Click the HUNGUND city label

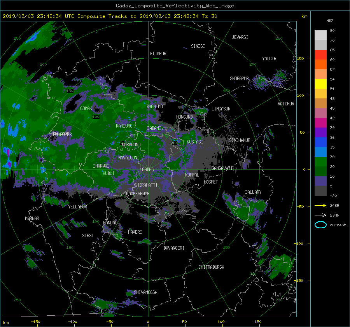(184, 117)
